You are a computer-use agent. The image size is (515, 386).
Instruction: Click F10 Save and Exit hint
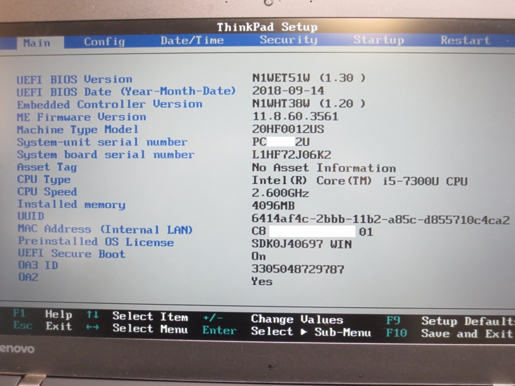449,334
